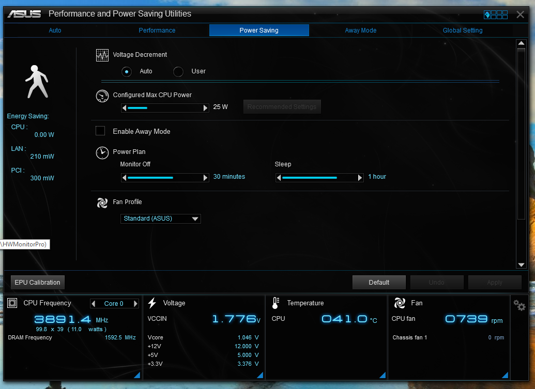This screenshot has width=535, height=389.
Task: Decrease Monitor Off time with left arrow
Action: (x=124, y=178)
